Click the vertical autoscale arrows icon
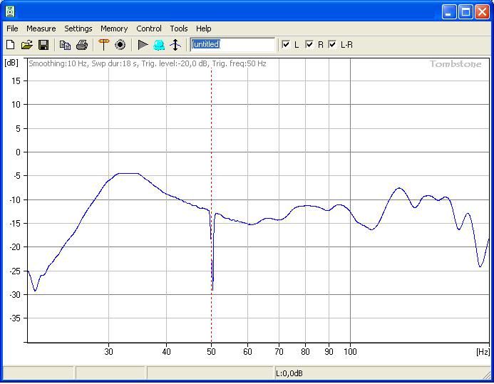494x384 pixels. tap(175, 45)
